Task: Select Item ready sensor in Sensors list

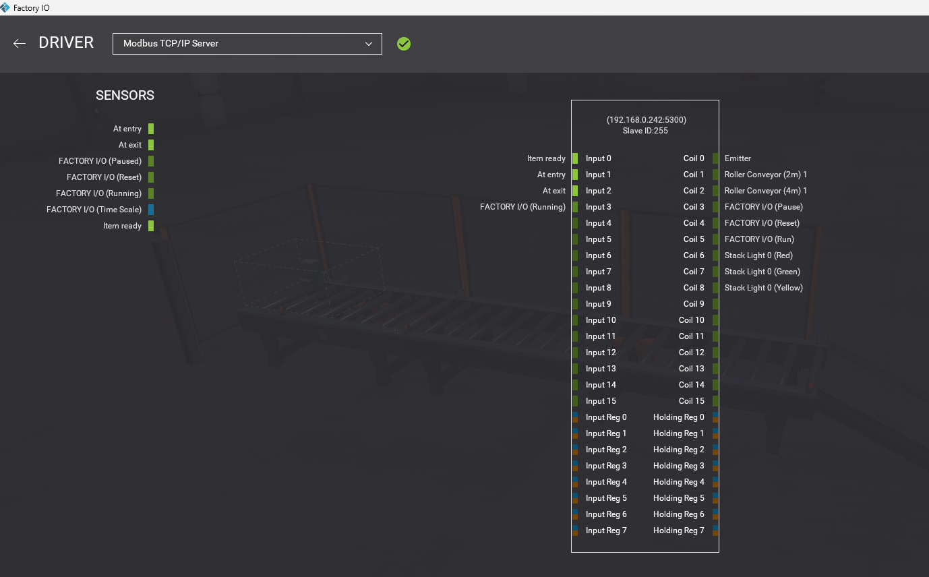Action: (x=122, y=226)
